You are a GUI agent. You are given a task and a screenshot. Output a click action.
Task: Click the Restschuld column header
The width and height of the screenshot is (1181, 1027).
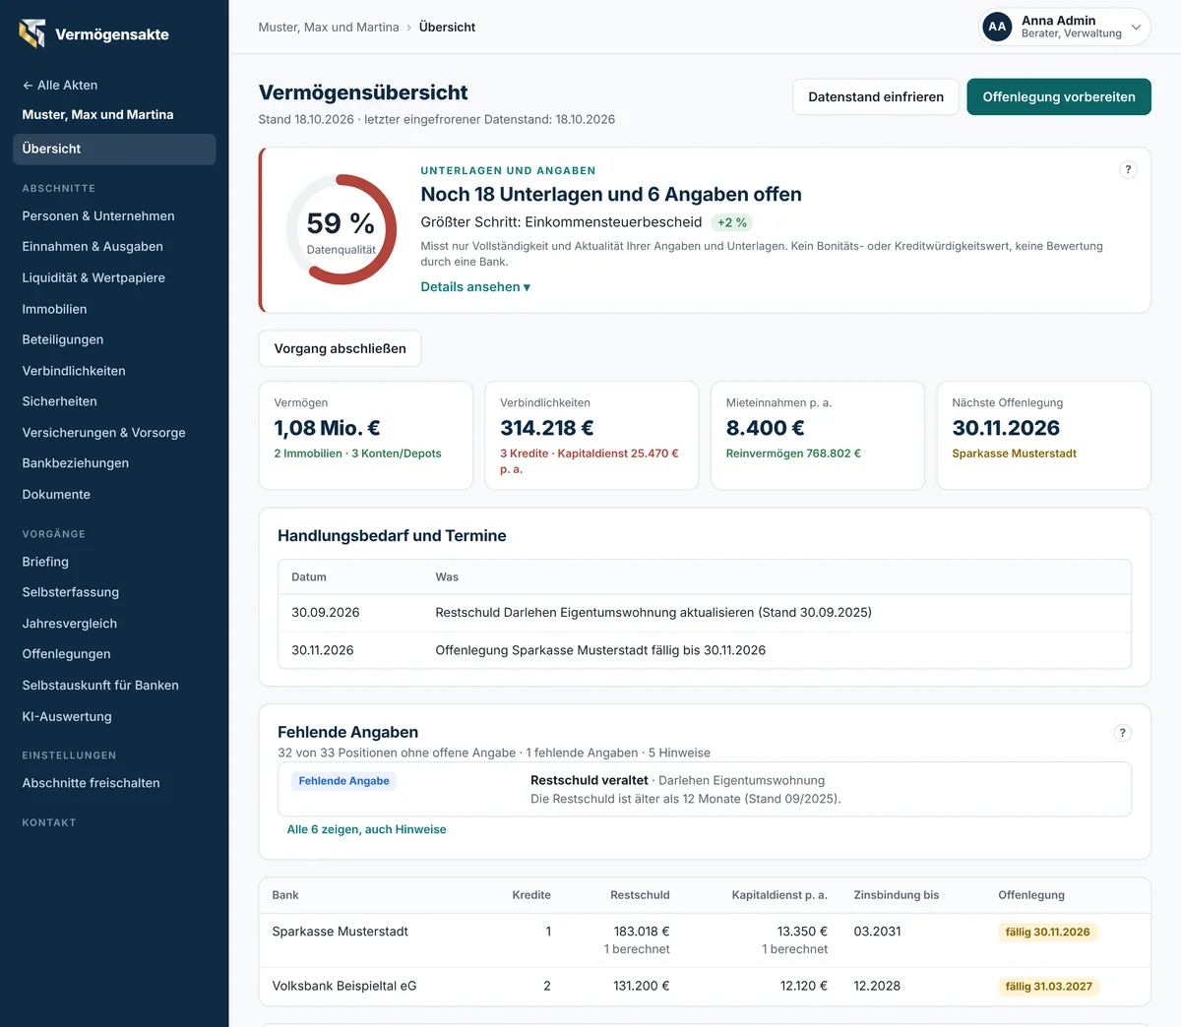point(640,895)
